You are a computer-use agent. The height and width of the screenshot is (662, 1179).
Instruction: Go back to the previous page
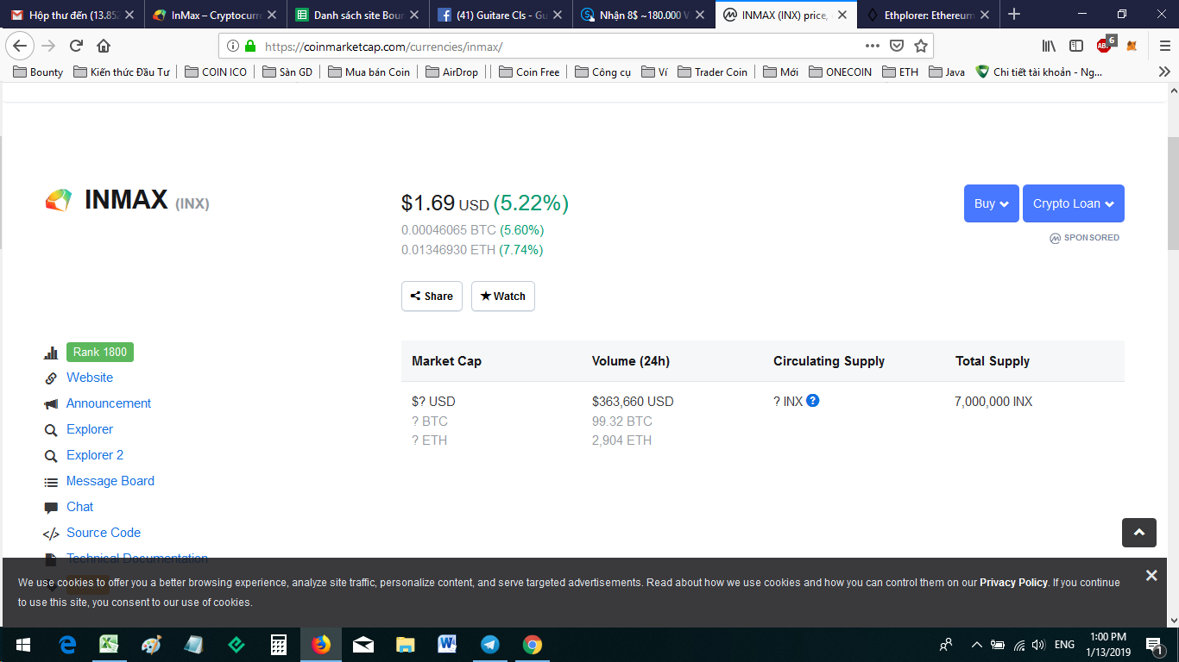21,46
